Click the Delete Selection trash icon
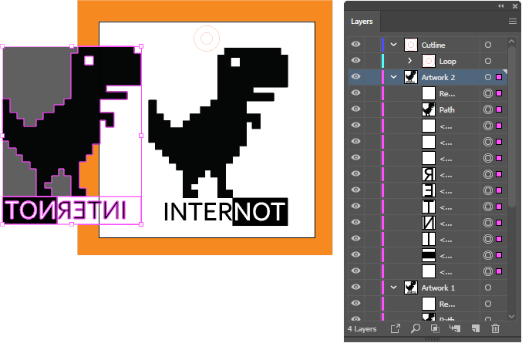Viewport: 522px width, 343px height. click(x=495, y=328)
